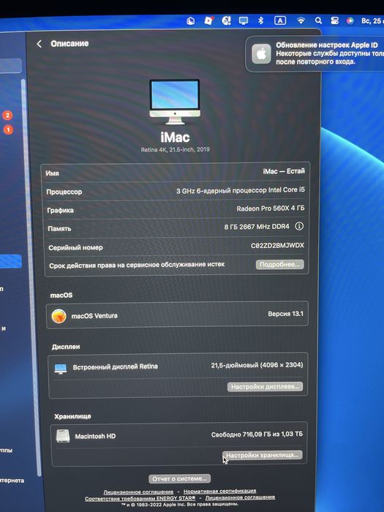Click the Подробнее… service coverage button

(x=279, y=265)
